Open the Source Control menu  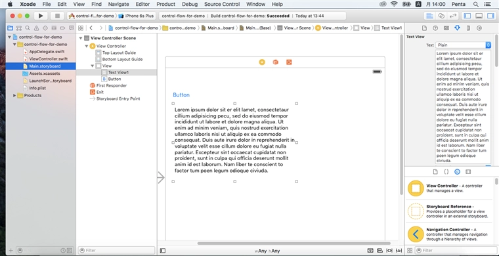pos(222,4)
